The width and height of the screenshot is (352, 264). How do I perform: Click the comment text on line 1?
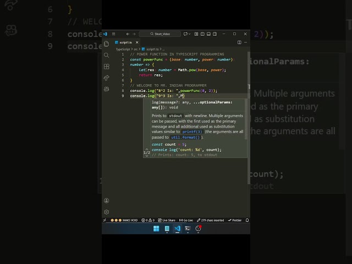pyautogui.click(x=177, y=54)
